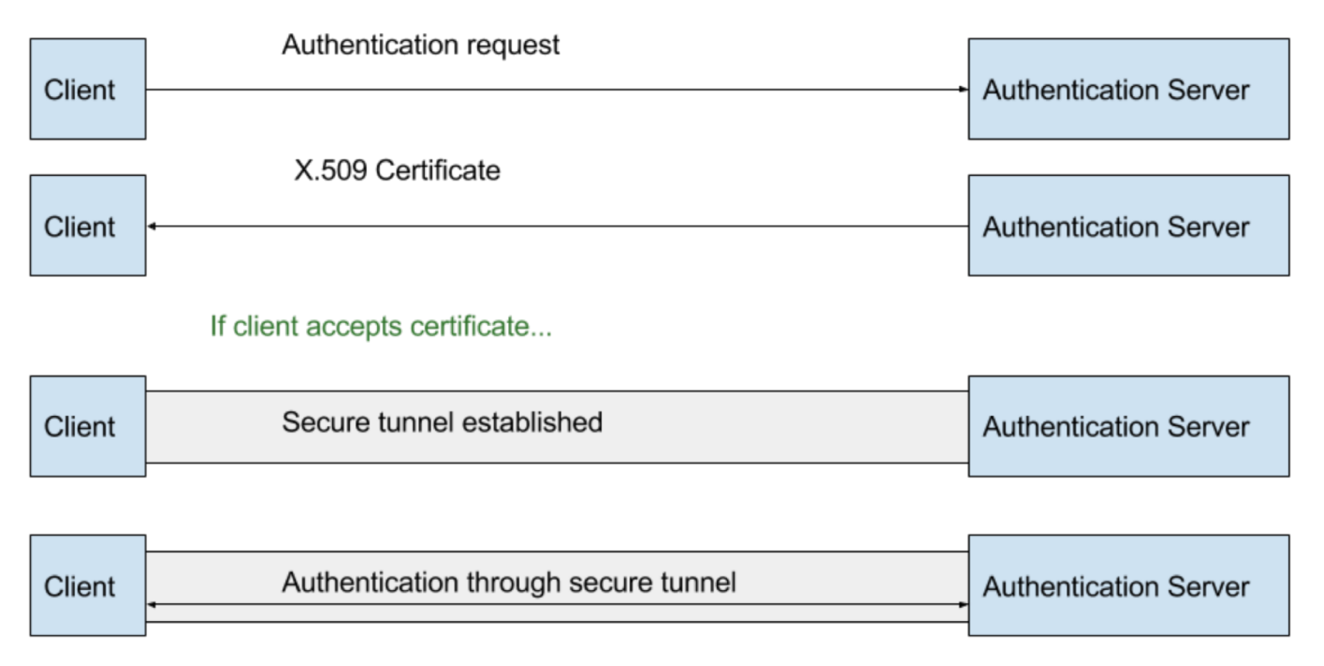1324x666 pixels.
Task: Click the double-headed arrow line in bottom tunnel
Action: coord(556,604)
